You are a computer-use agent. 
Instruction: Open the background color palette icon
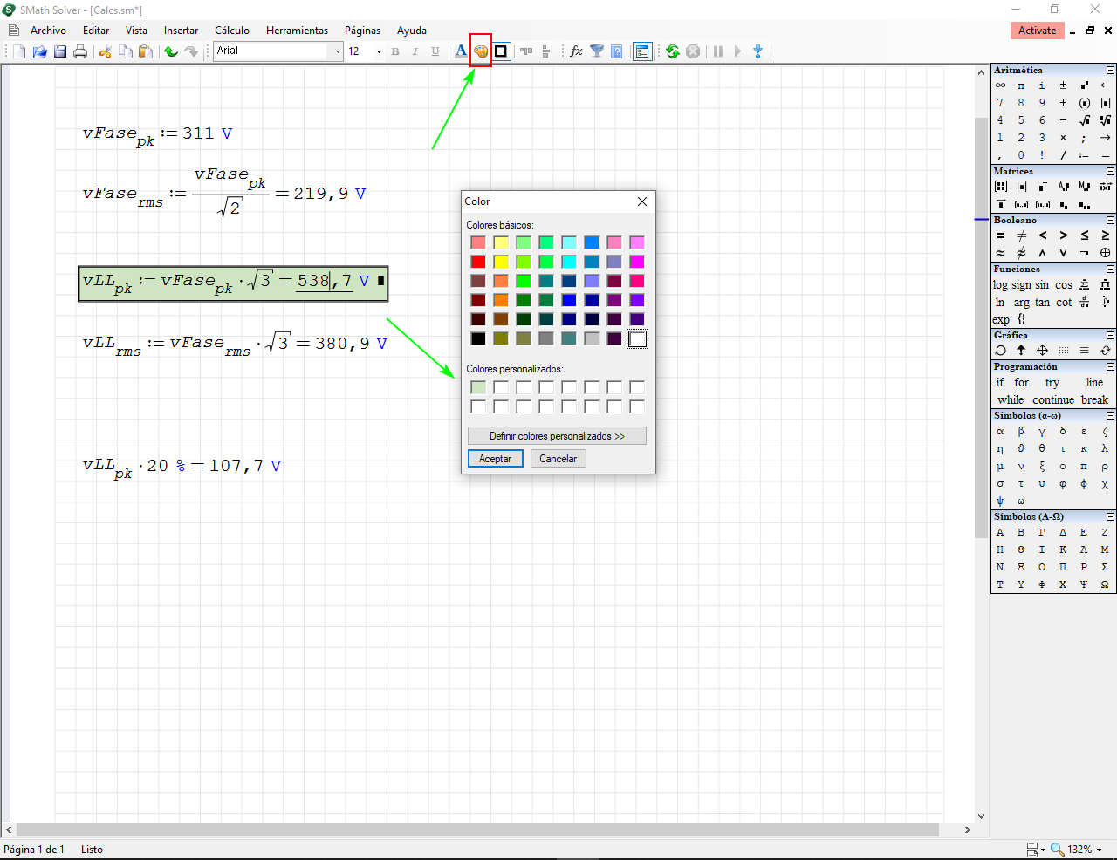(x=481, y=51)
